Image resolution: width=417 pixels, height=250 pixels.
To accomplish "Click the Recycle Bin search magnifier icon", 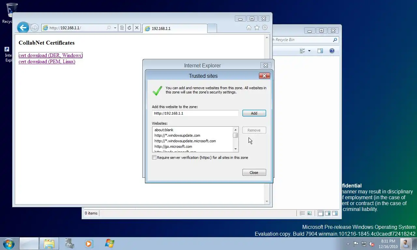I will (335, 40).
